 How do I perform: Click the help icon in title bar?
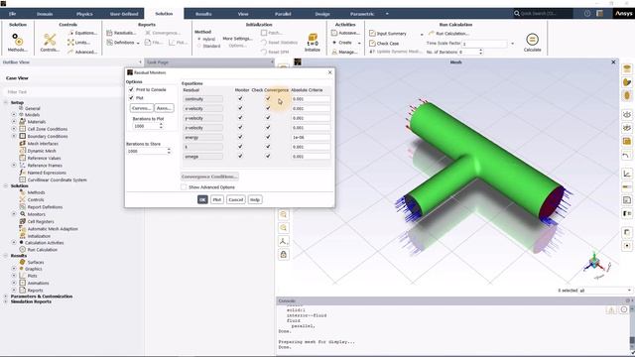coord(587,13)
